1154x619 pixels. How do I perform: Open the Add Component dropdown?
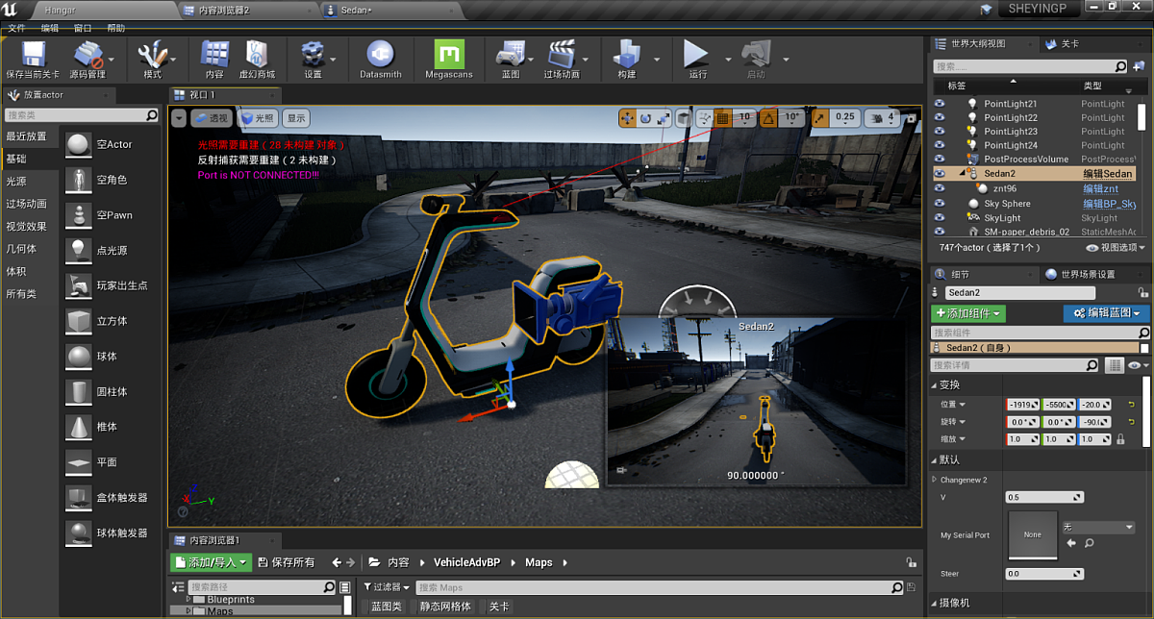pyautogui.click(x=968, y=313)
